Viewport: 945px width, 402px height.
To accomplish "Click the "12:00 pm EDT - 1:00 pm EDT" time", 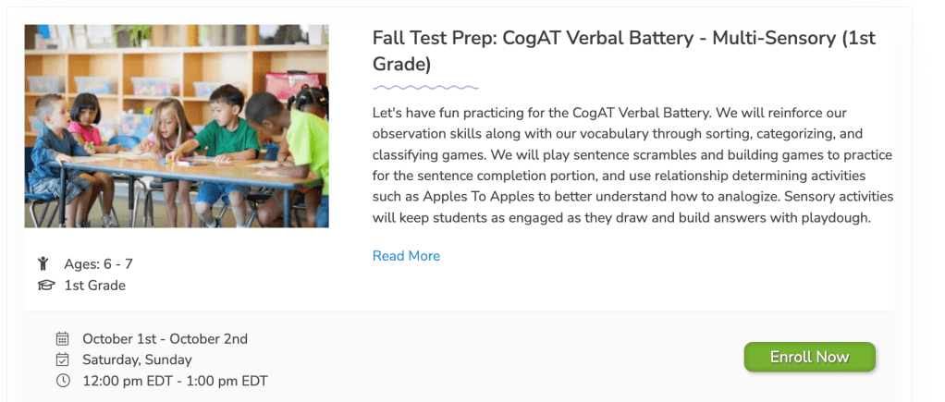I will coord(175,381).
